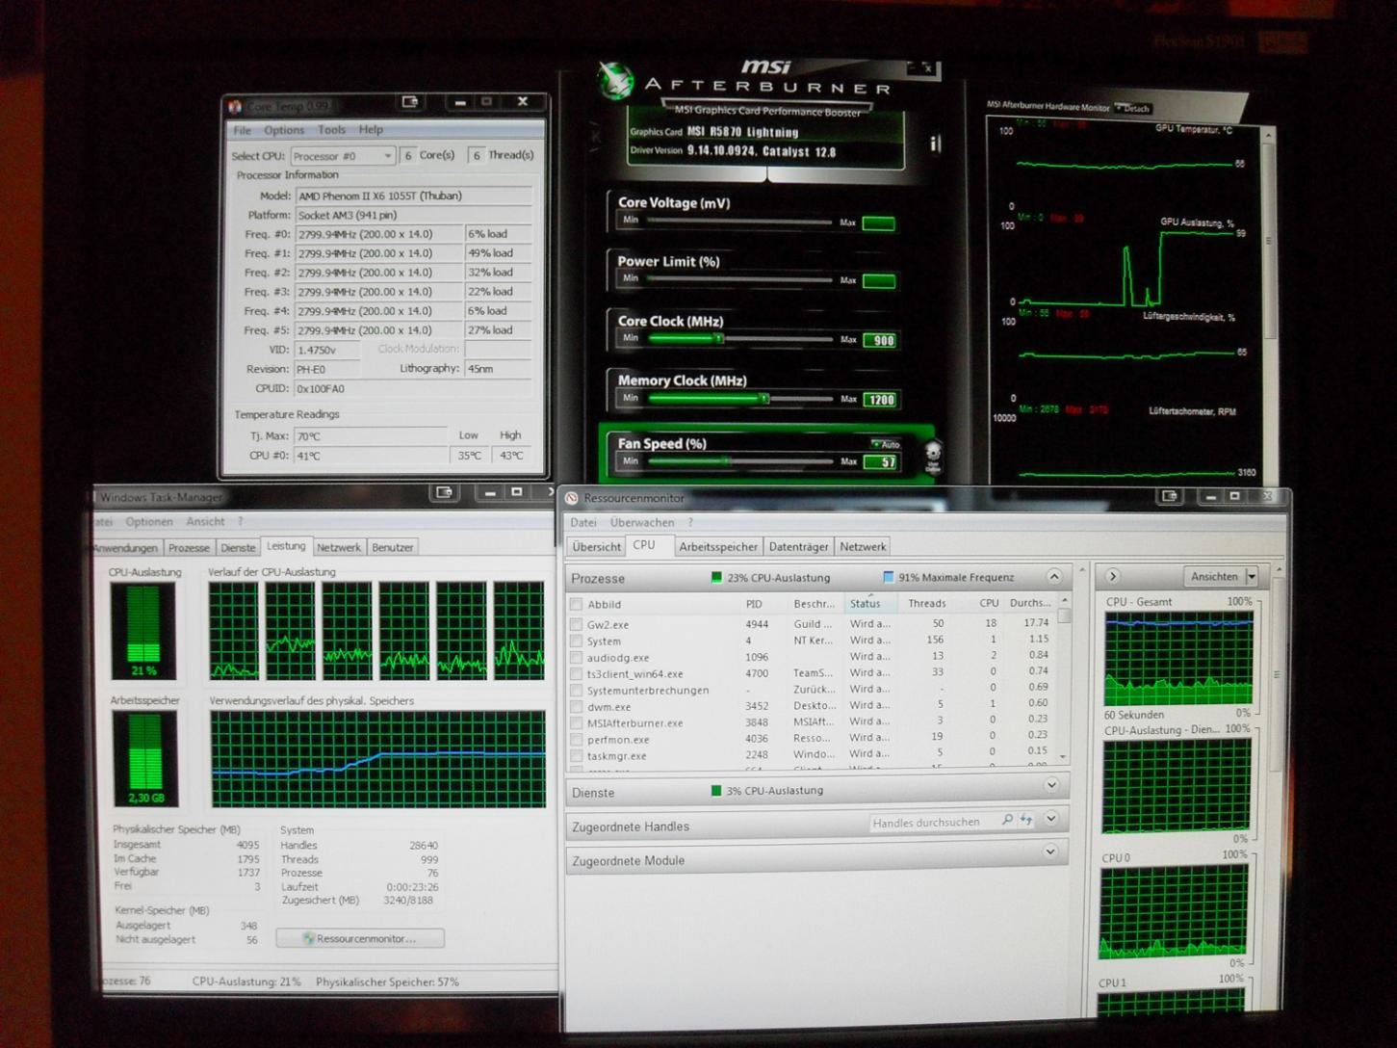Open the Tools menu in Core Temp

[331, 130]
